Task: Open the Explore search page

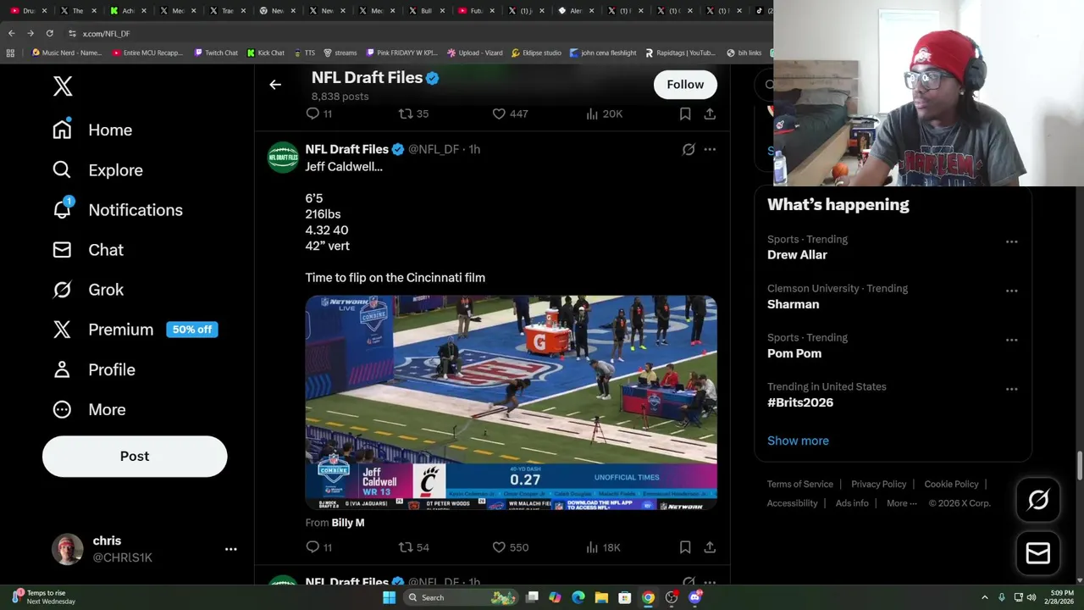Action: tap(97, 169)
